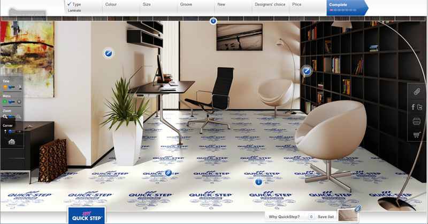
Task: Click the Laminate label under Type
Action: tap(74, 11)
